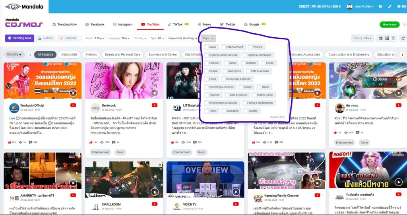Refresh results with the reload icon
Image resolution: width=407 pixels, height=215 pixels.
pyautogui.click(x=403, y=38)
